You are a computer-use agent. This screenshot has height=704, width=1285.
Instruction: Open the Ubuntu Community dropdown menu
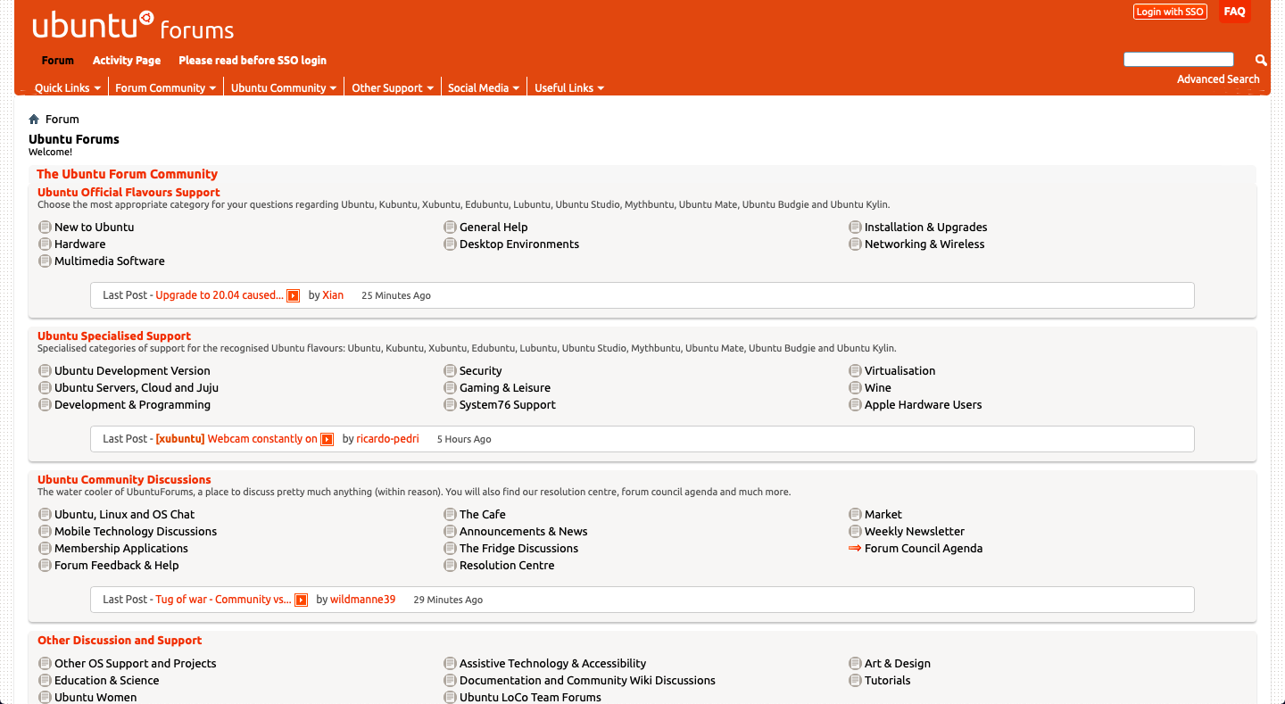coord(283,88)
